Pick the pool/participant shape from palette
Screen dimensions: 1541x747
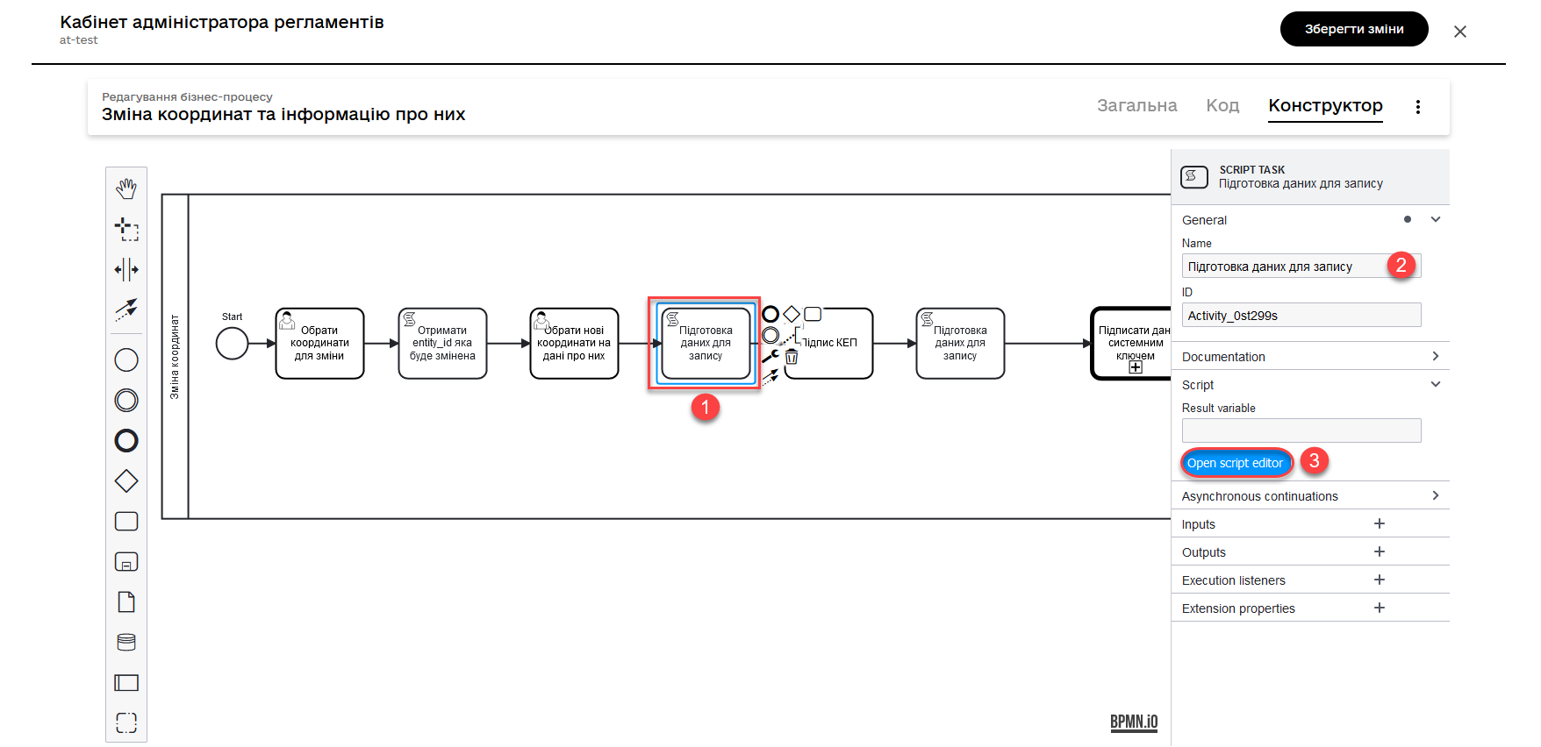click(x=126, y=683)
